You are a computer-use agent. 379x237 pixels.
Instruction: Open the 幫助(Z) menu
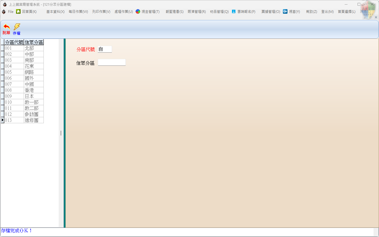(x=311, y=12)
